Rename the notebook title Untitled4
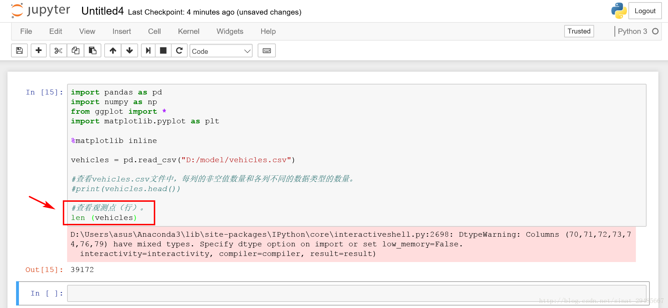Screen dimensions: 668x308 (102, 11)
